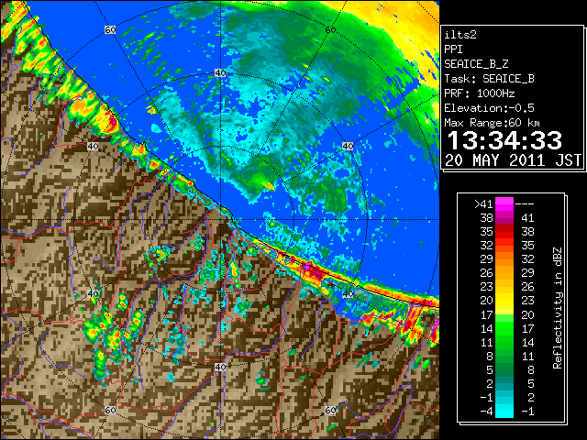Screen dimensions: 587x440
Task: Select the 60 km ring label in the northeast
Action: 330,30
